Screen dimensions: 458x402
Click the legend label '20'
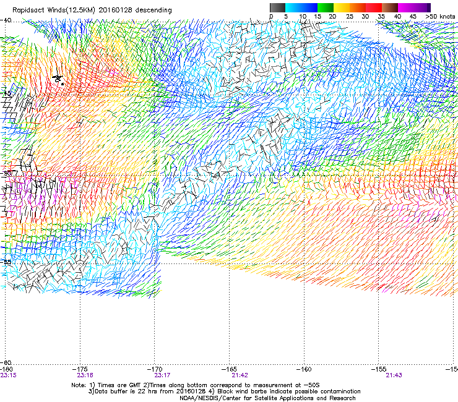coord(333,17)
